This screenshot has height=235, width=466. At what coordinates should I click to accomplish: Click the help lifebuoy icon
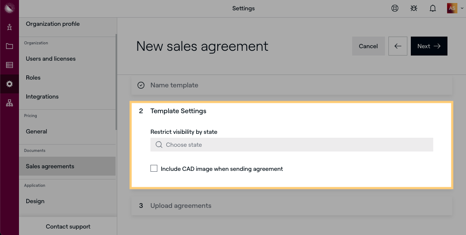tap(394, 8)
